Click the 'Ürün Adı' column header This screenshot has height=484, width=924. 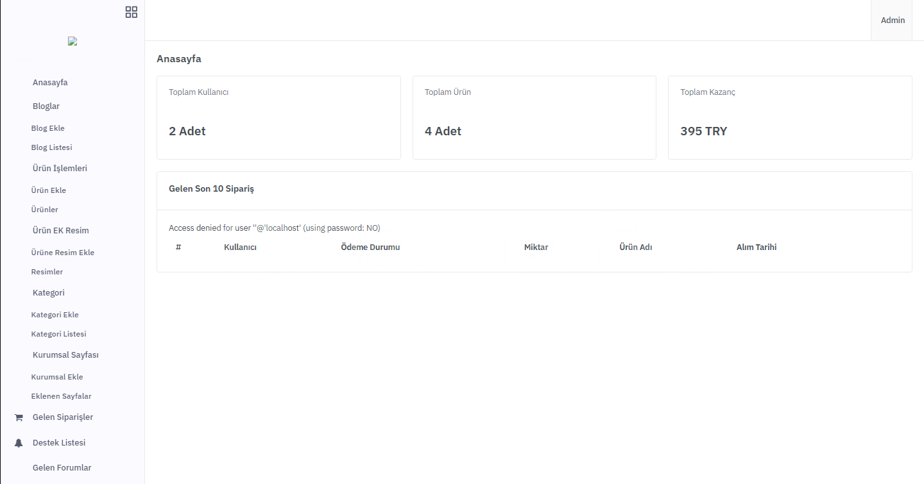635,247
